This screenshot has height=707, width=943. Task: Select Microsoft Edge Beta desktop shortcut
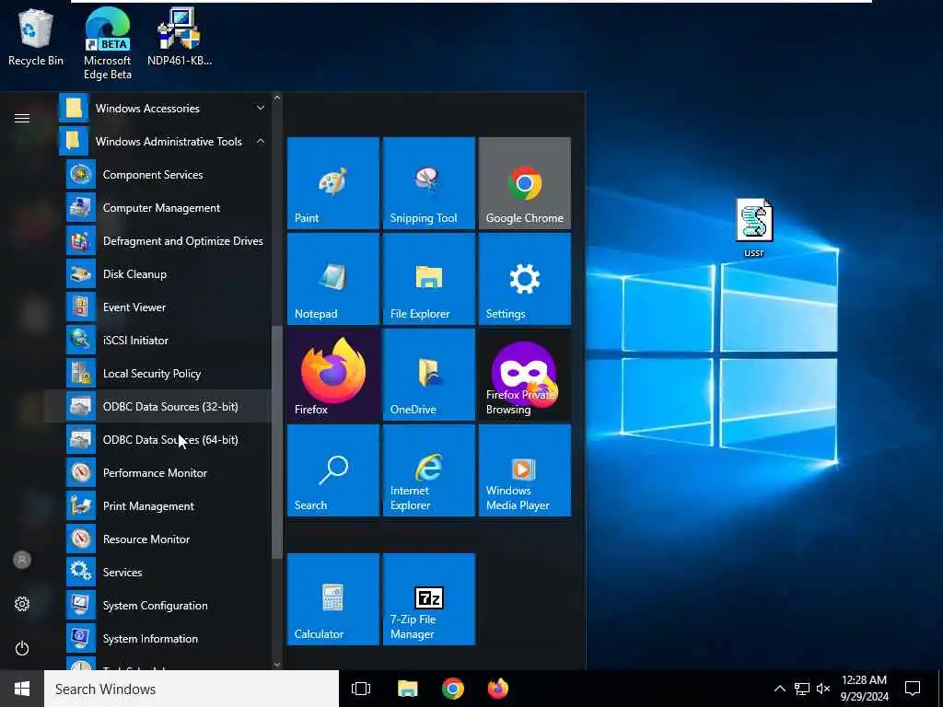(107, 43)
